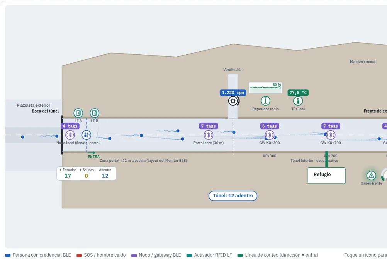Click the Ventilación label

coord(233,70)
